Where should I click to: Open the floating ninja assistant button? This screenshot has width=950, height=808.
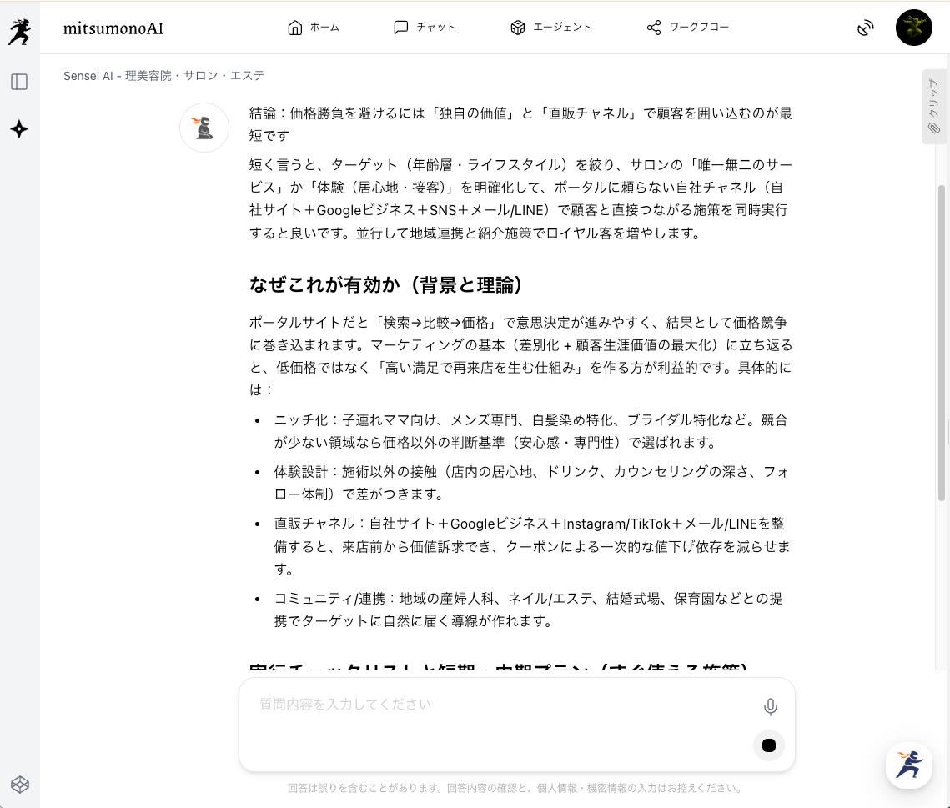(908, 765)
